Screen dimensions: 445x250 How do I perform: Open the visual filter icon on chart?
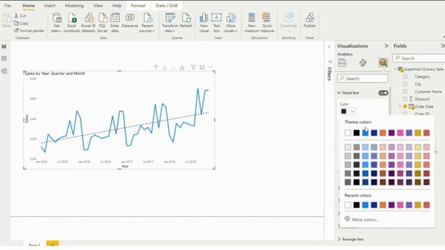pyautogui.click(x=193, y=67)
